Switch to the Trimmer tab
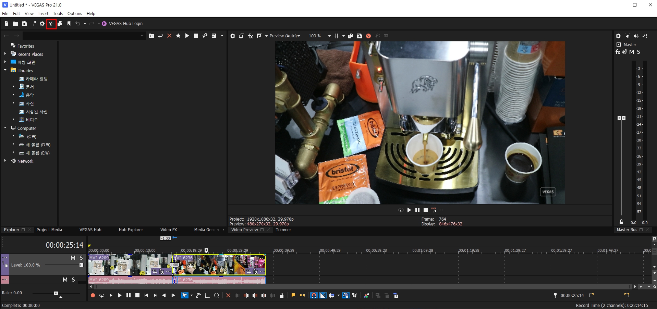 point(283,230)
